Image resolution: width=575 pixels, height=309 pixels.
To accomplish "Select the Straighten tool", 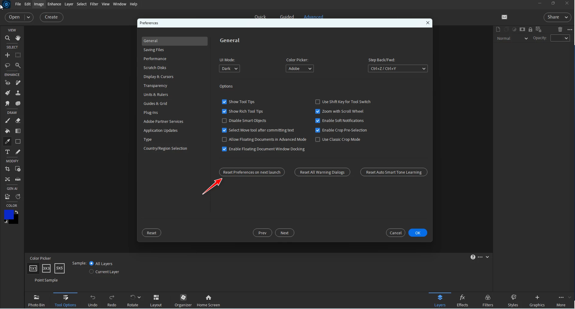I will pos(18,179).
